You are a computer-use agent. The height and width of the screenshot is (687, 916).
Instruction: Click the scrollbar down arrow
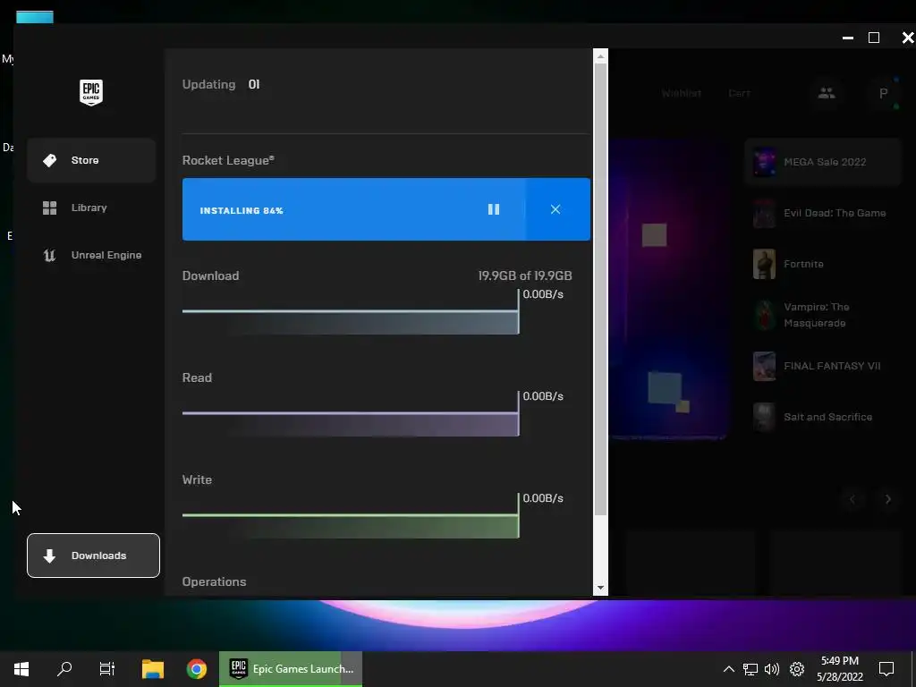pos(600,588)
